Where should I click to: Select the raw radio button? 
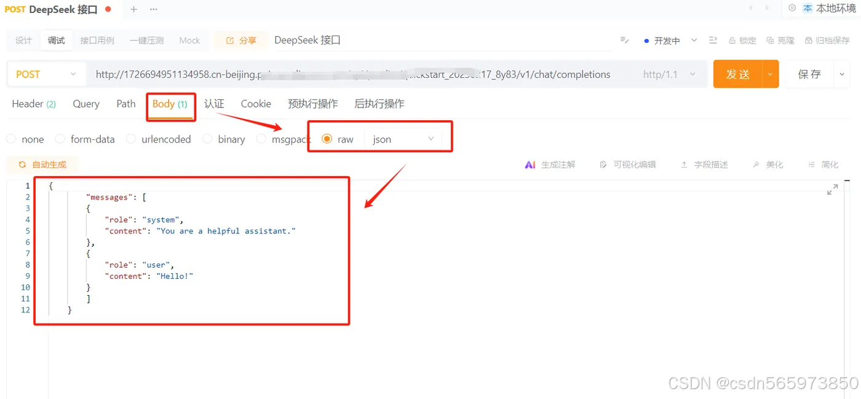click(x=327, y=139)
